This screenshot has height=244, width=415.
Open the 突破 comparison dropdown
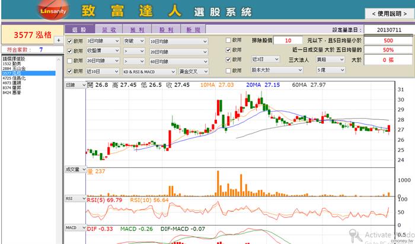point(134,41)
